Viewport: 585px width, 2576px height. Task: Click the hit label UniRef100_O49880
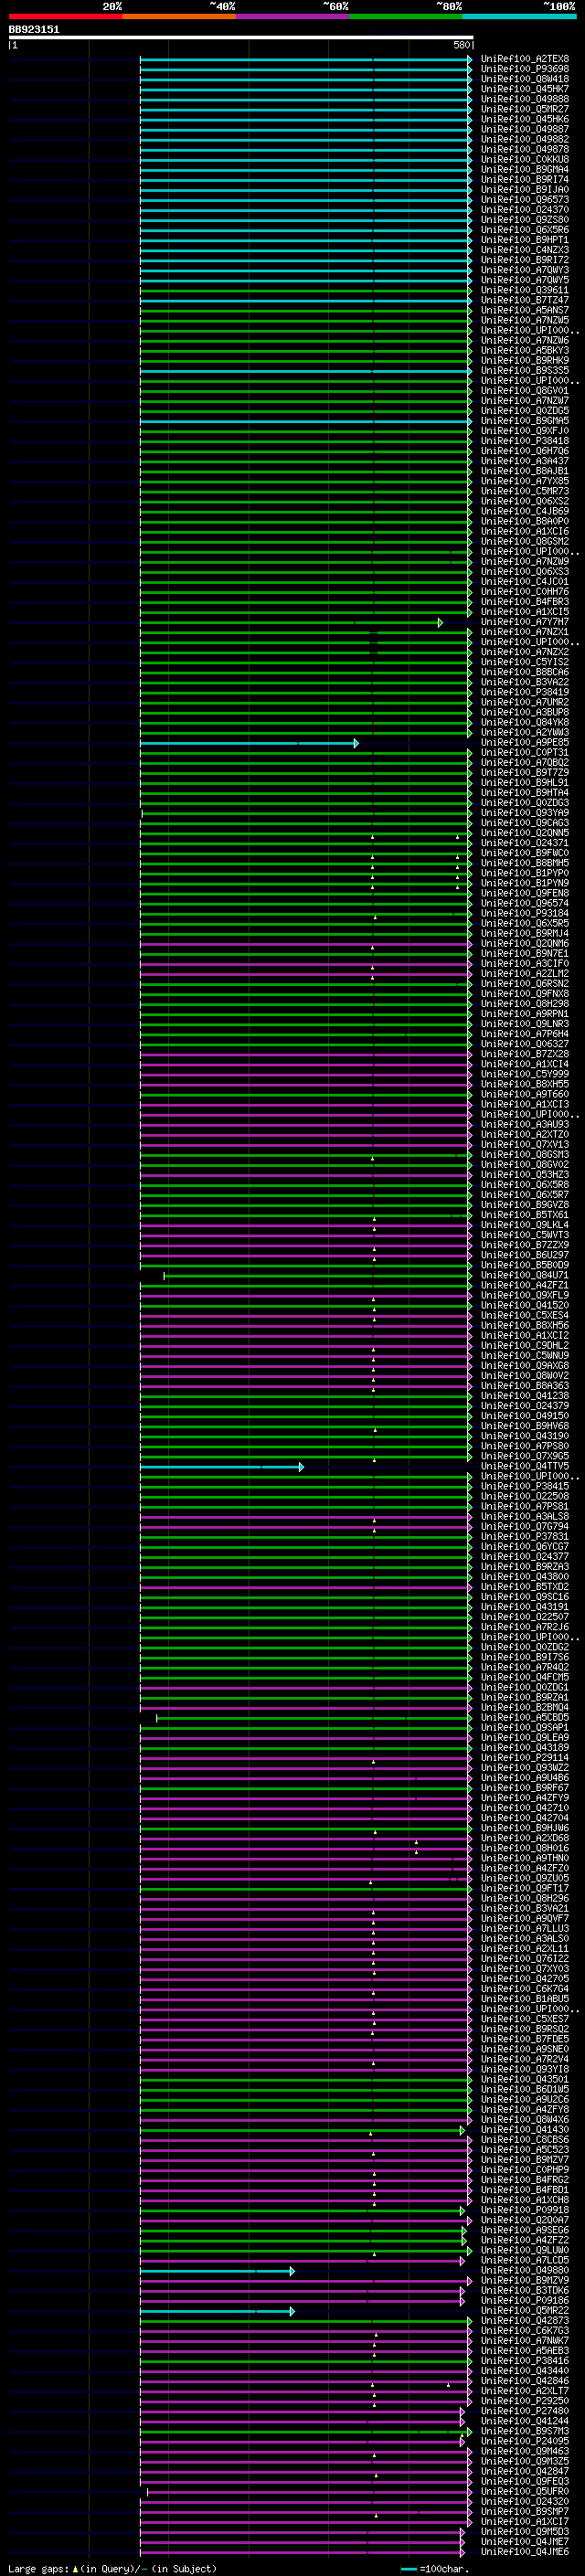pyautogui.click(x=525, y=2271)
